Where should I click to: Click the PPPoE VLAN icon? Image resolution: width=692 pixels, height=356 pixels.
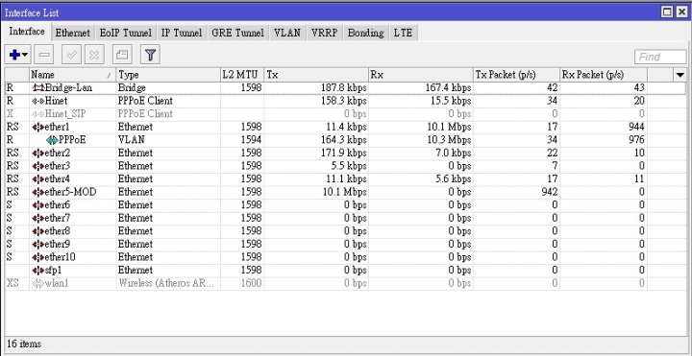52,140
